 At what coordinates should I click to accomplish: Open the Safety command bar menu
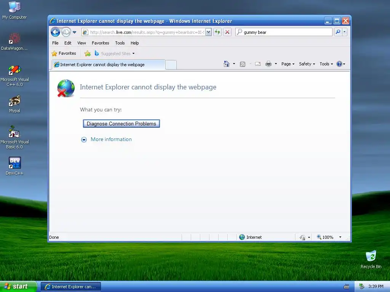tap(307, 64)
